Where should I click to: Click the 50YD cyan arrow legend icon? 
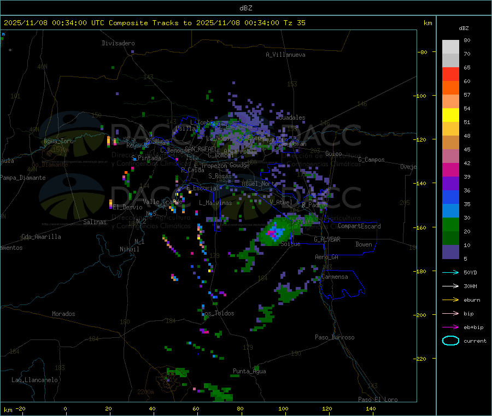point(450,272)
